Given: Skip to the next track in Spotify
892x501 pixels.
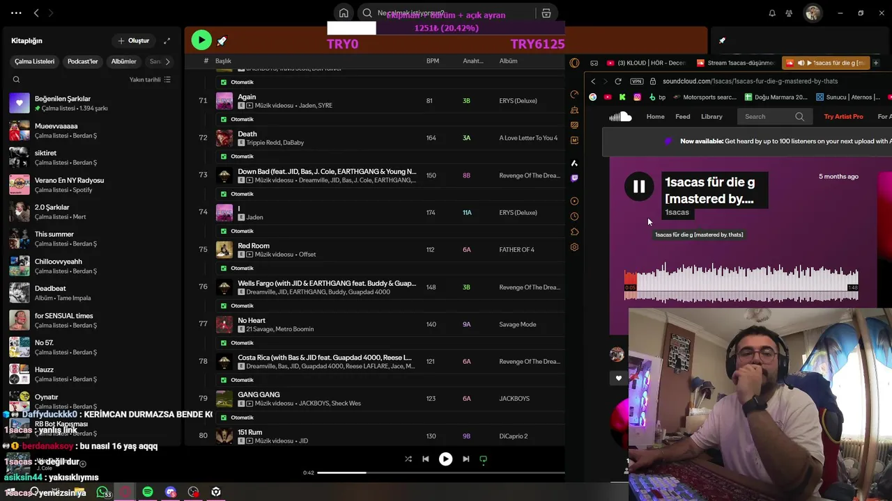Looking at the screenshot, I should pyautogui.click(x=466, y=459).
